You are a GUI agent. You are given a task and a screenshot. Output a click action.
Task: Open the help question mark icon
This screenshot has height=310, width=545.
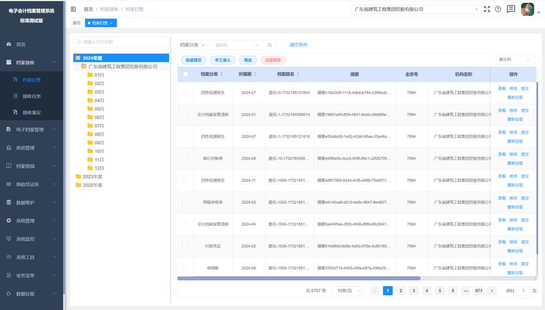pyautogui.click(x=498, y=9)
